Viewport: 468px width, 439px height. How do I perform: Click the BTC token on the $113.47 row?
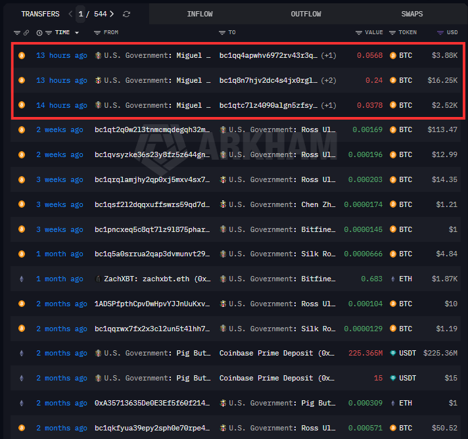(401, 130)
